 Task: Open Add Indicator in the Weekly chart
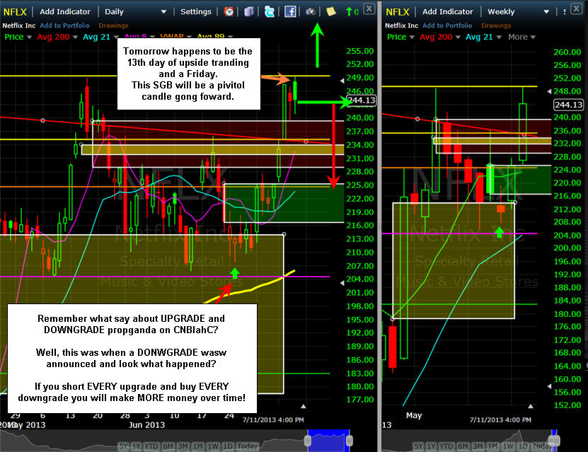pos(447,11)
